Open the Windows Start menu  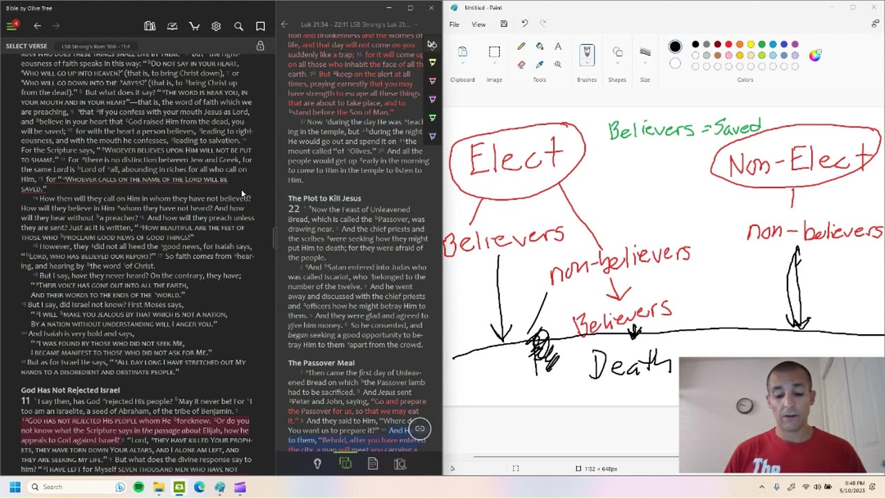coord(15,487)
